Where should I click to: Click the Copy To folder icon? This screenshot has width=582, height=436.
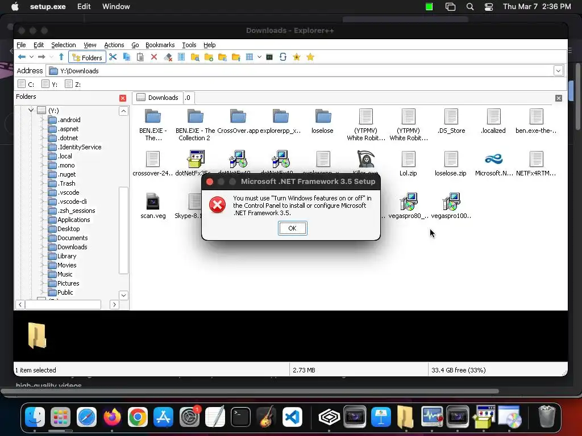(222, 57)
